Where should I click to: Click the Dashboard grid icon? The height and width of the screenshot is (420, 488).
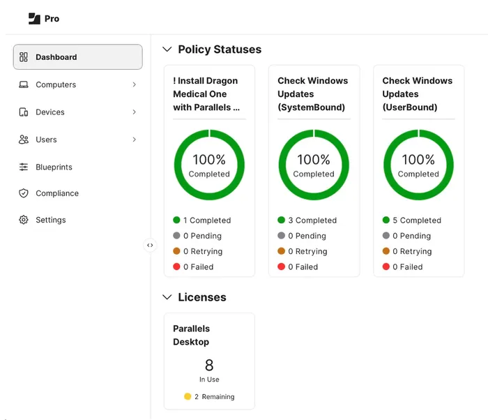point(24,57)
